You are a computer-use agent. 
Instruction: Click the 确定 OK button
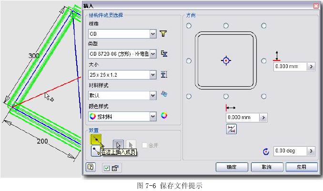click(x=232, y=167)
